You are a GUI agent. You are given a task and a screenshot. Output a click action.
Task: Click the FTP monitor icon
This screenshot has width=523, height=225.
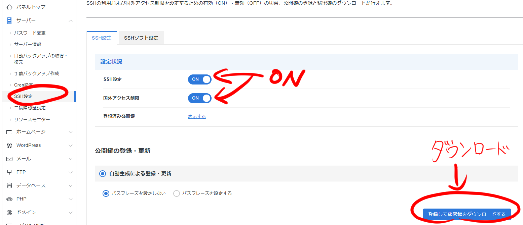coord(9,172)
